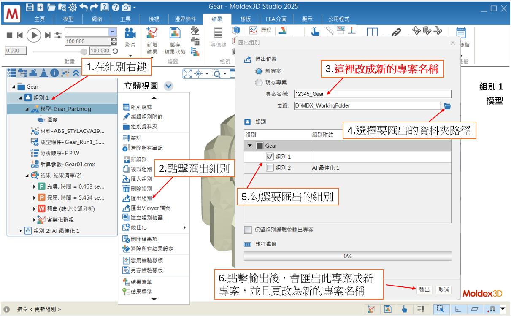This screenshot has height=316, width=511.
Task: Click the 等值線 icon in ribbon
Action: pos(218,33)
